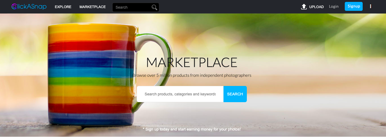The image size is (386, 140).
Task: Open the EXPLORE menu item
Action: point(63,7)
